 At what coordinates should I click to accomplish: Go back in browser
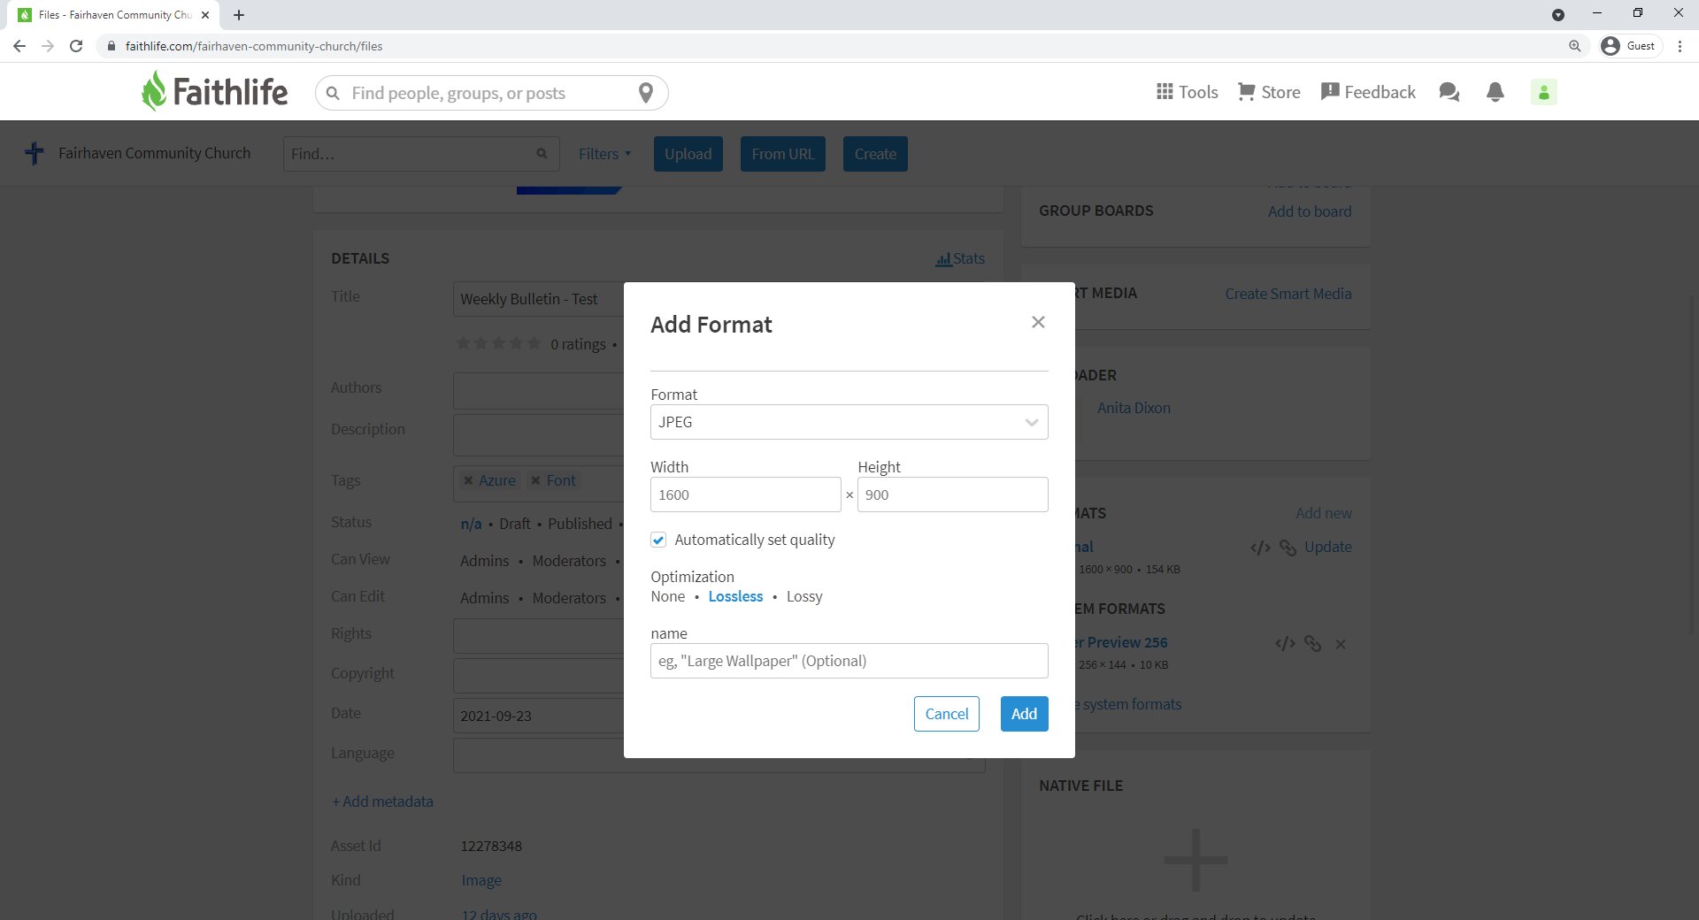coord(19,46)
